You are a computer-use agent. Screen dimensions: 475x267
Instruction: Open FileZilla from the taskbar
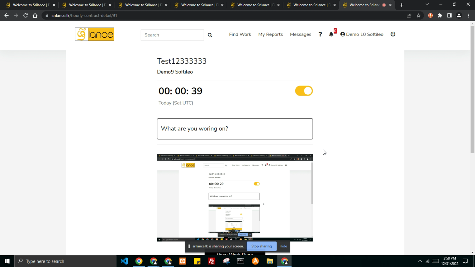(x=212, y=261)
